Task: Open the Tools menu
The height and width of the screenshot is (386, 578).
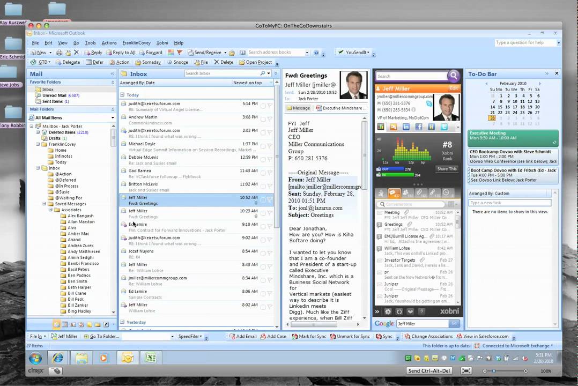Action: (90, 43)
